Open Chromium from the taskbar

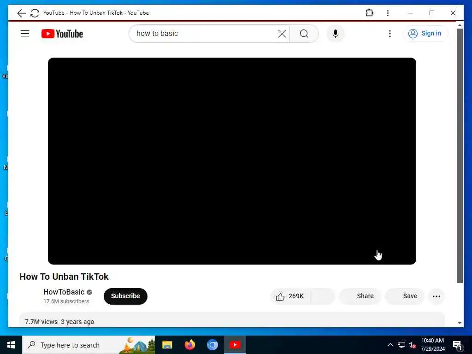coord(212,345)
